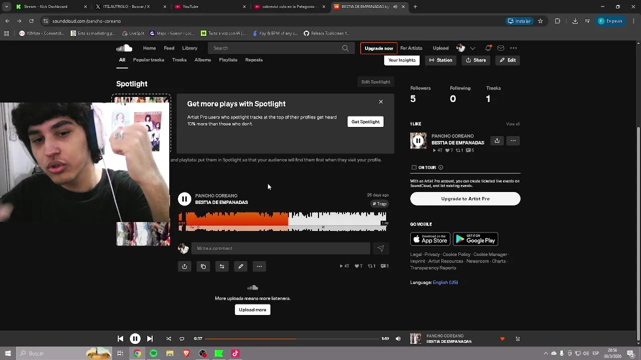Open the Library nav link
Viewport: 641px width, 360px height.
190,48
